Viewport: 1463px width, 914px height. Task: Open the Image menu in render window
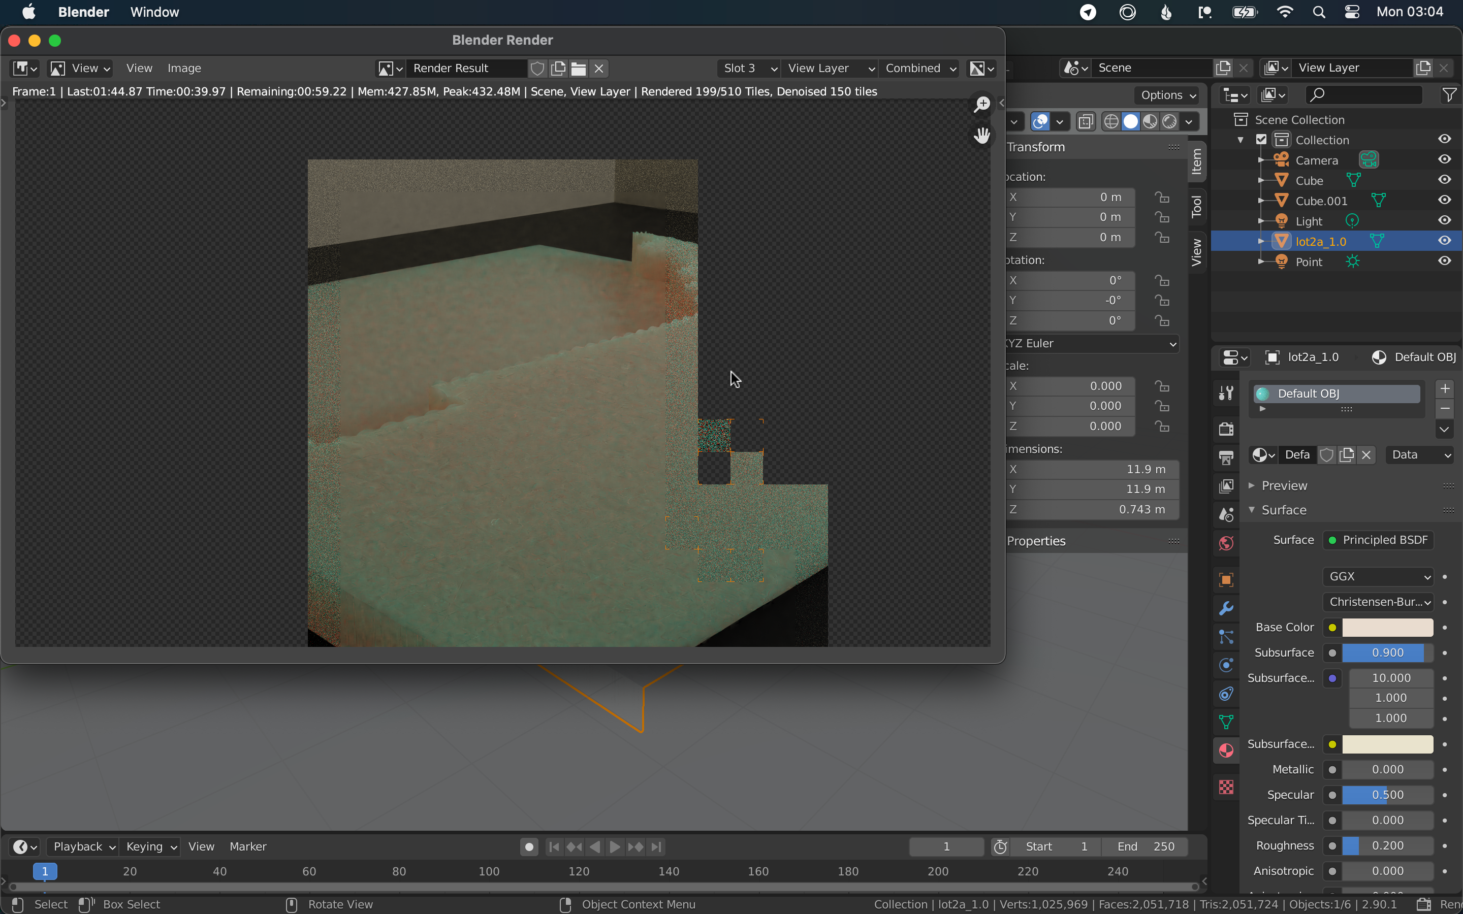coord(184,69)
